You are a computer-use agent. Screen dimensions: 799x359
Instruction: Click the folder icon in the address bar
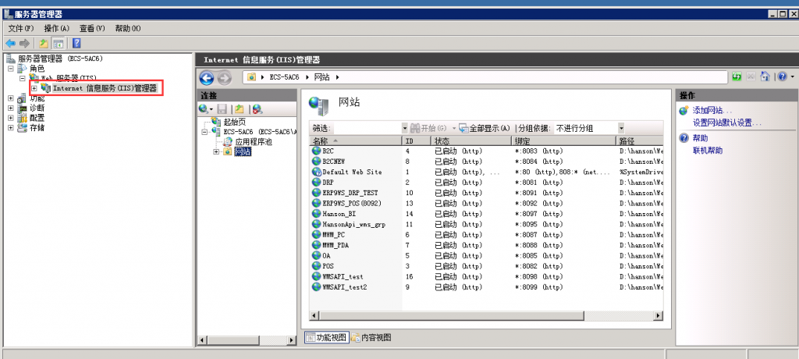[x=251, y=77]
